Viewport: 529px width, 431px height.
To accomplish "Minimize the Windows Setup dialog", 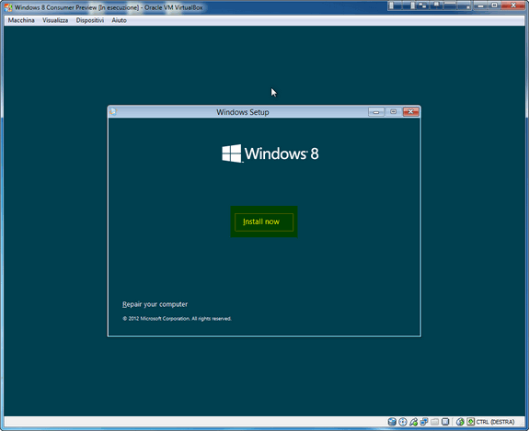I will click(x=376, y=111).
